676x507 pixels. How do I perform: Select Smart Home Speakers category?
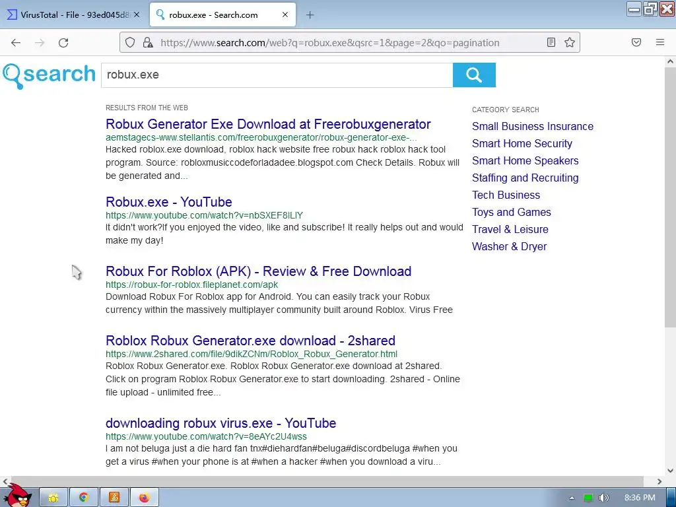click(x=525, y=161)
